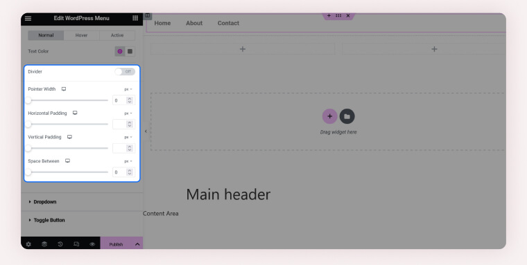Click the Contact menu link

pos(228,23)
